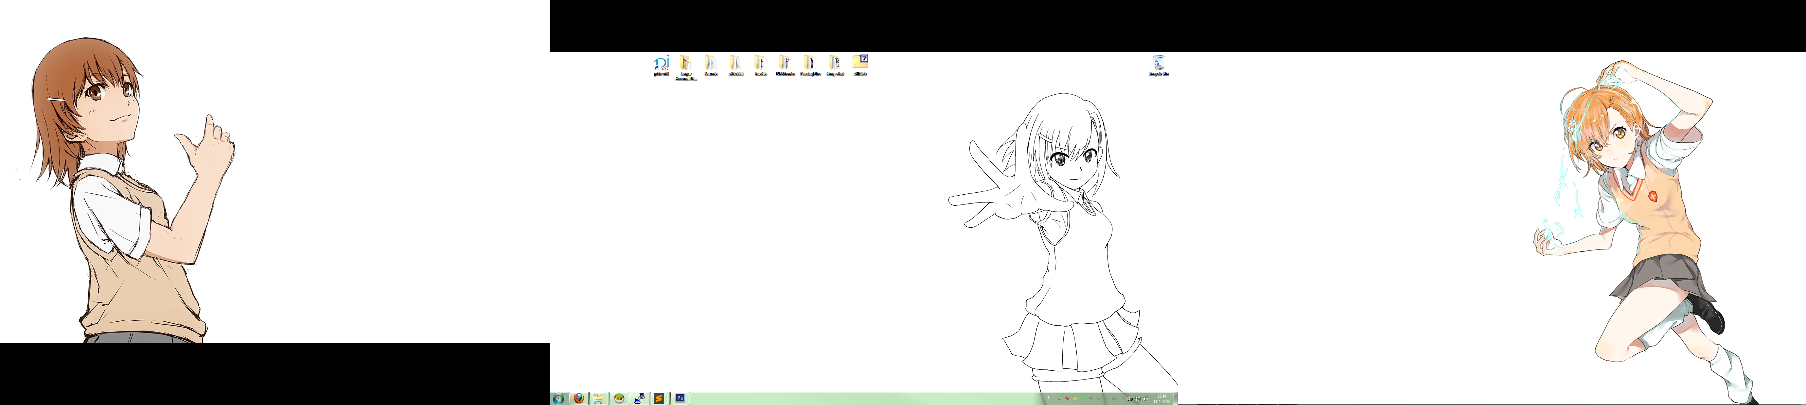1806x405 pixels.
Task: Open the MIDI.7z archive icon
Action: [860, 66]
